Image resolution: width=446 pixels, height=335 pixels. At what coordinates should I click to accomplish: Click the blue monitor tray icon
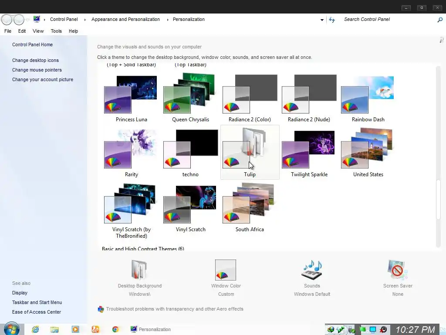373,330
